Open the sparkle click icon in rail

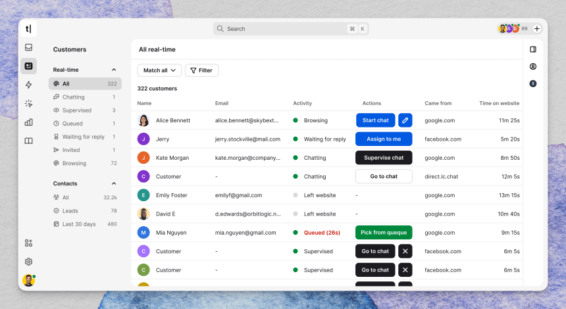click(x=28, y=103)
